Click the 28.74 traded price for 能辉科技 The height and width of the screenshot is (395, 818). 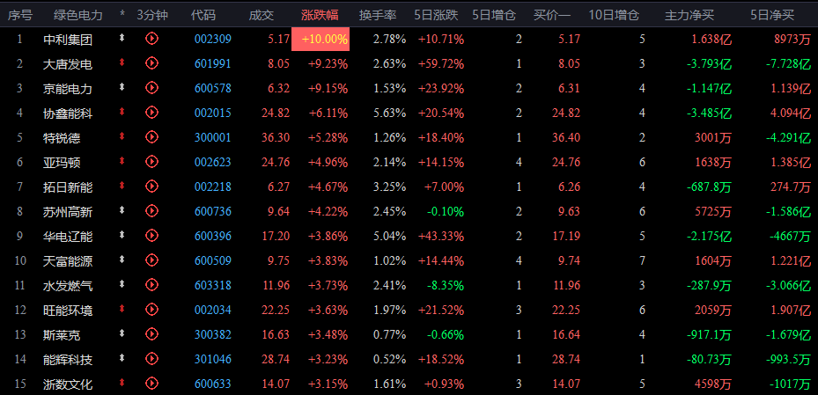(276, 360)
